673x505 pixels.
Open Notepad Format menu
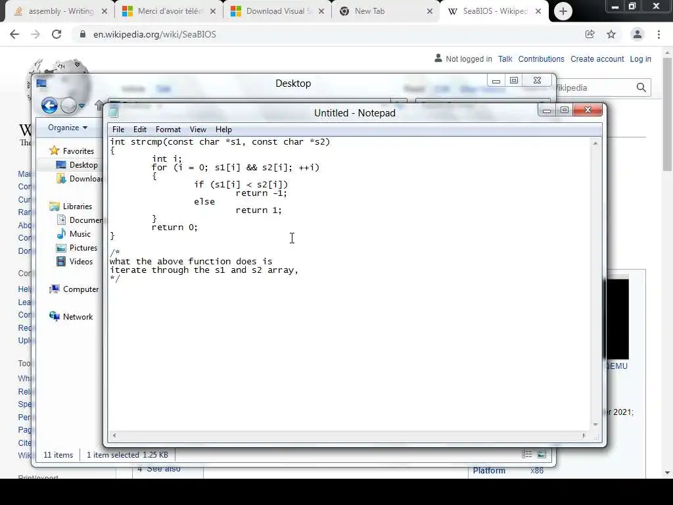pos(168,130)
